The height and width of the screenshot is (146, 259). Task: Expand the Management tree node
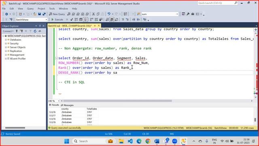point(6,55)
